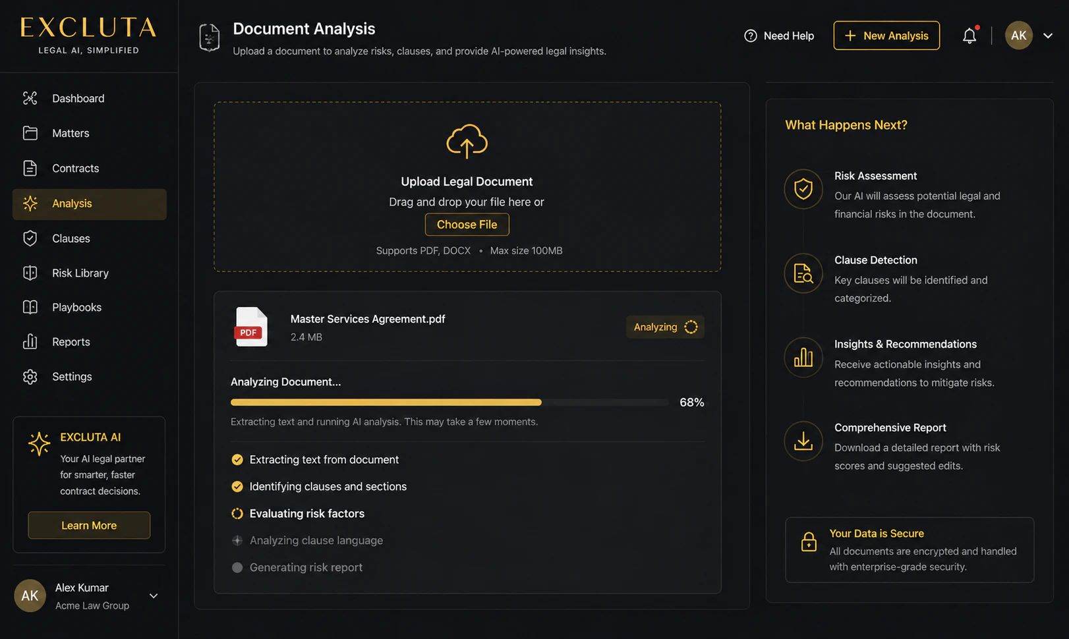Click the Analyzing clause language status dot
Image resolution: width=1069 pixels, height=639 pixels.
(x=237, y=540)
